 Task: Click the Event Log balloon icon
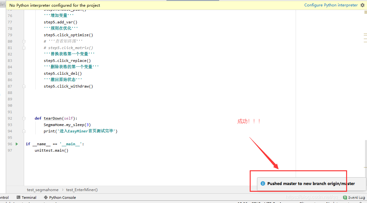[x=345, y=198]
